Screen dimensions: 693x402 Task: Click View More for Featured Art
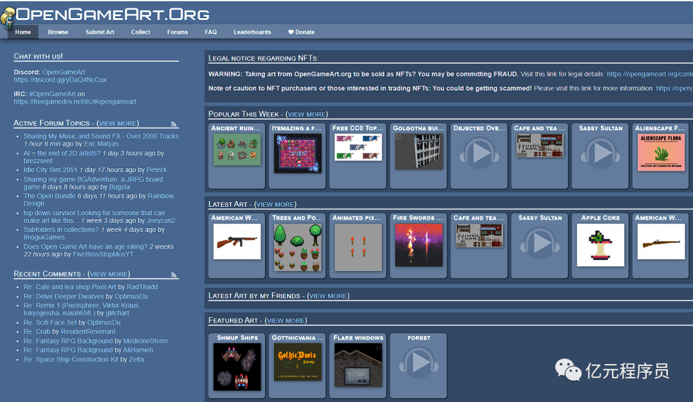(286, 320)
